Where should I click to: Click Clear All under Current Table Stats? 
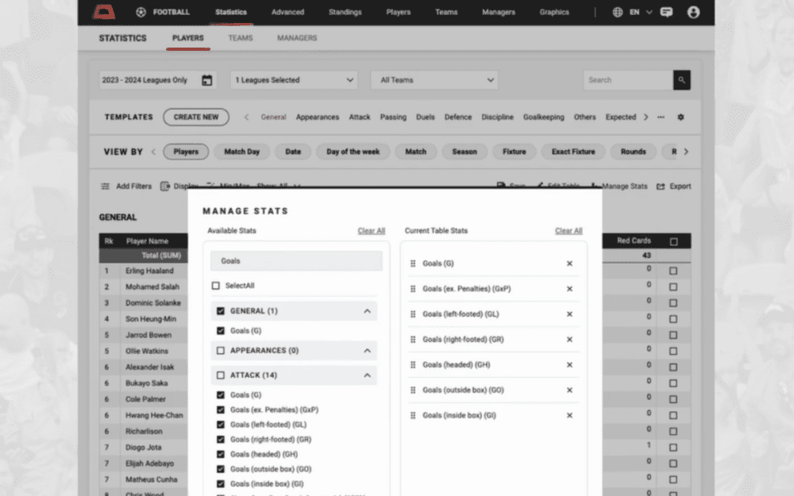pyautogui.click(x=569, y=231)
